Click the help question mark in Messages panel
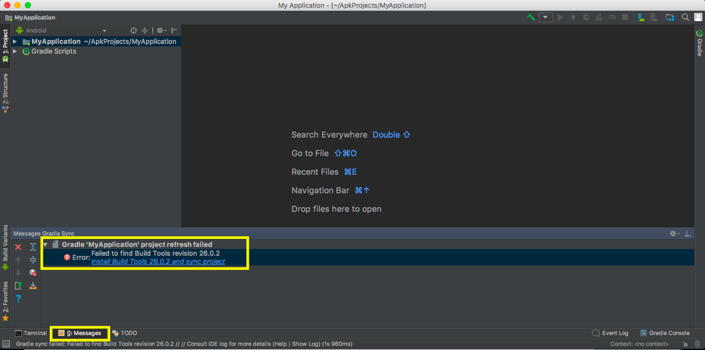The width and height of the screenshot is (705, 350). tap(18, 298)
